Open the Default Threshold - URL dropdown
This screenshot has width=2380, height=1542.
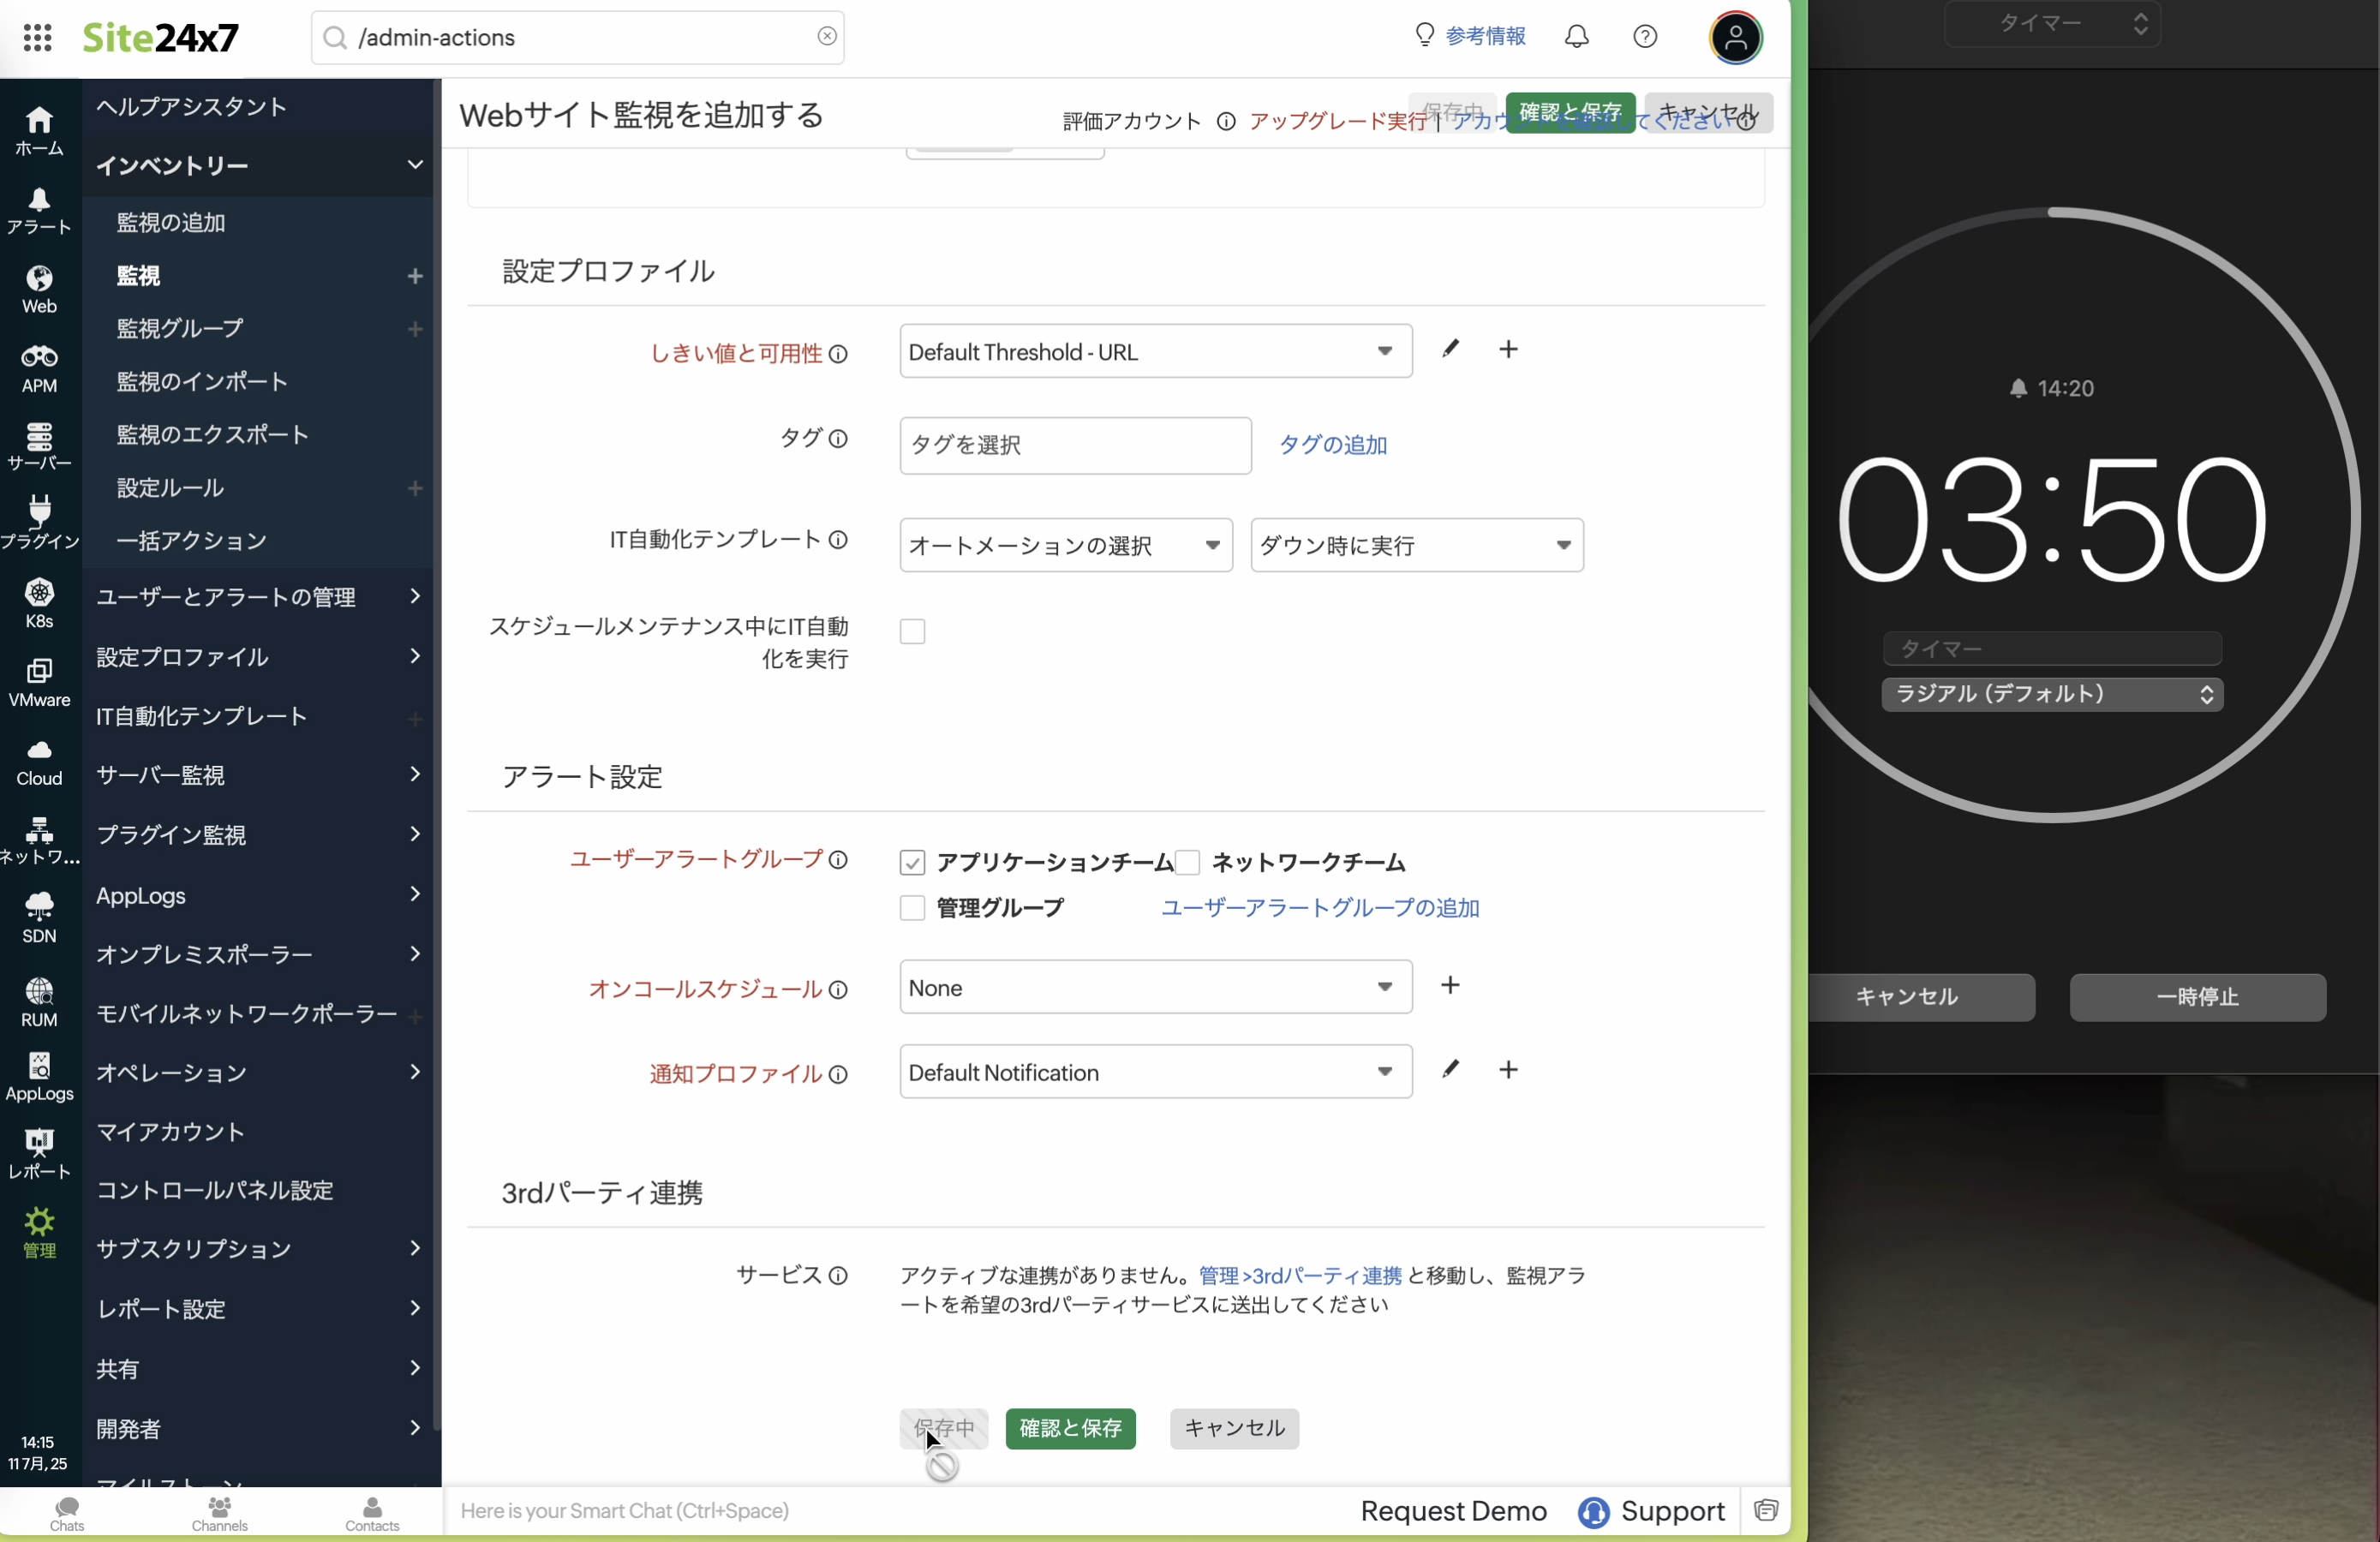[1155, 351]
